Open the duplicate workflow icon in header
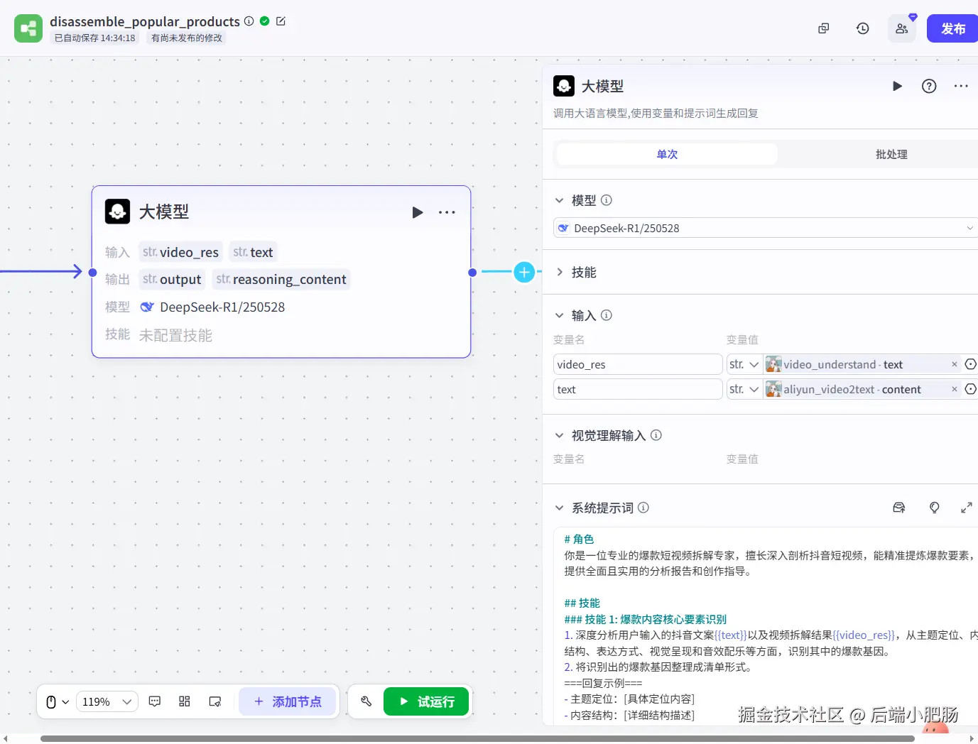Viewport: 978px width, 744px height. (824, 28)
